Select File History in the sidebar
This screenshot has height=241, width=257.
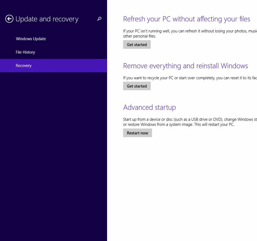click(25, 52)
